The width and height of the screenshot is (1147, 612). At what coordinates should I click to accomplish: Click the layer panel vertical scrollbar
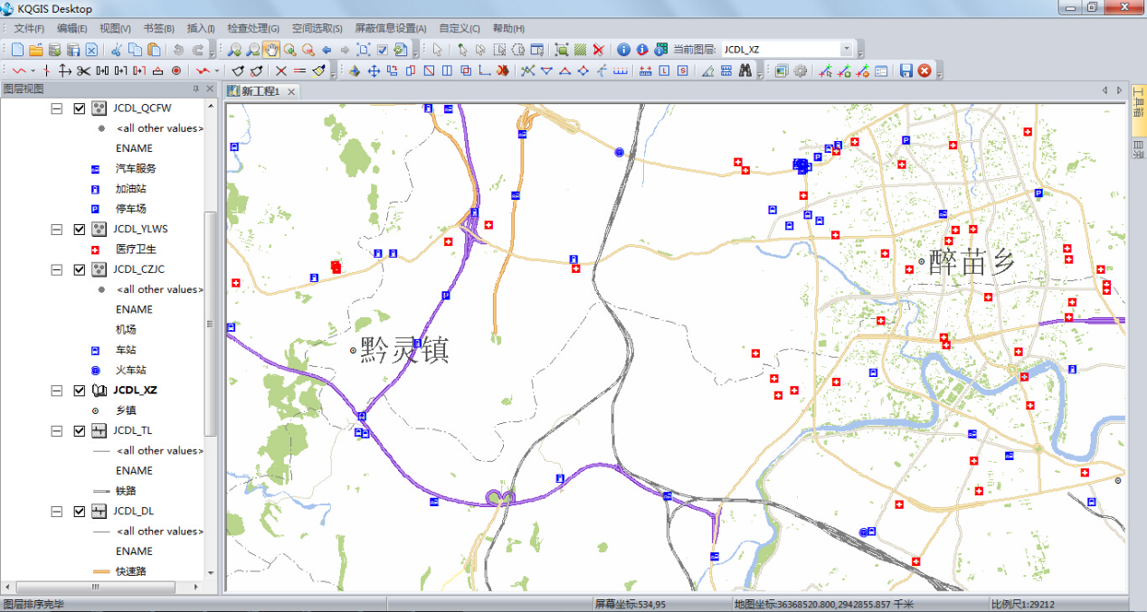coord(211,324)
